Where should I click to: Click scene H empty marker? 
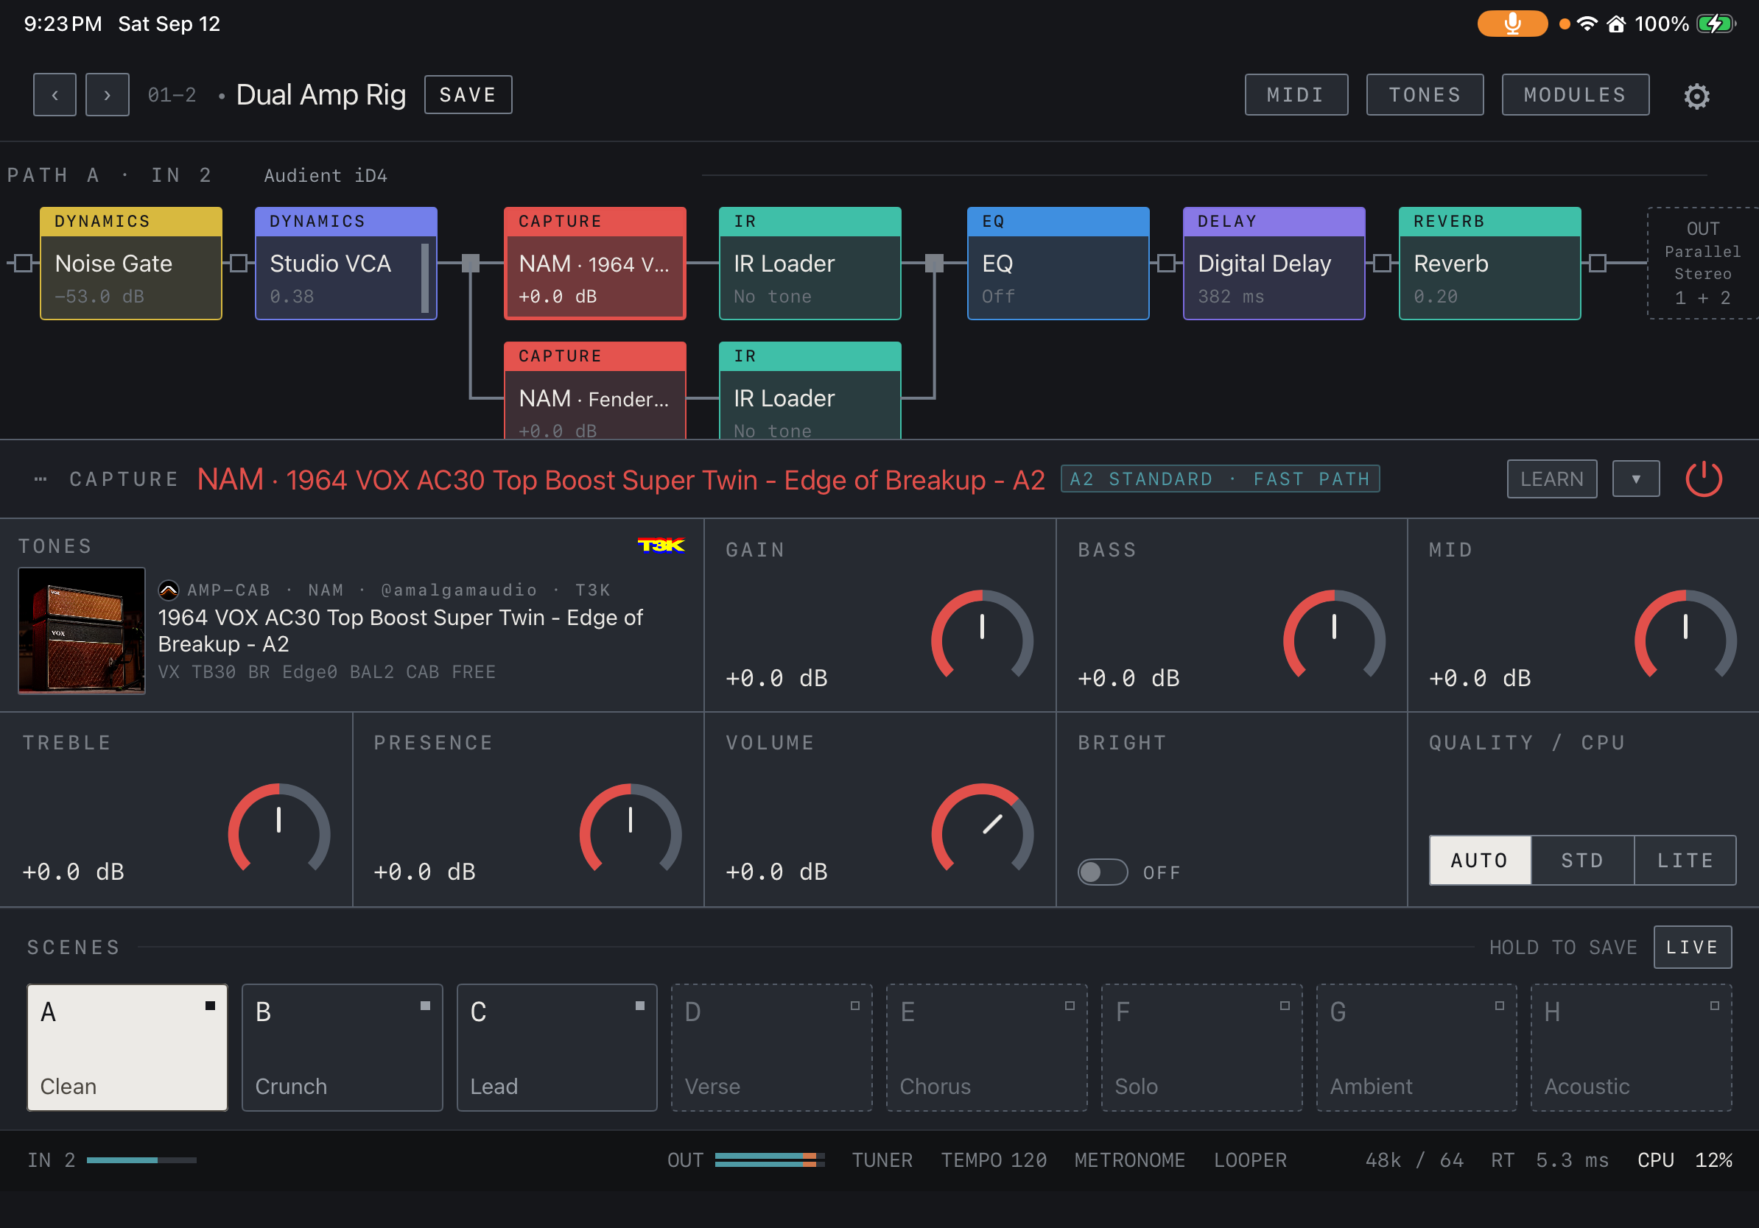click(x=1715, y=1006)
